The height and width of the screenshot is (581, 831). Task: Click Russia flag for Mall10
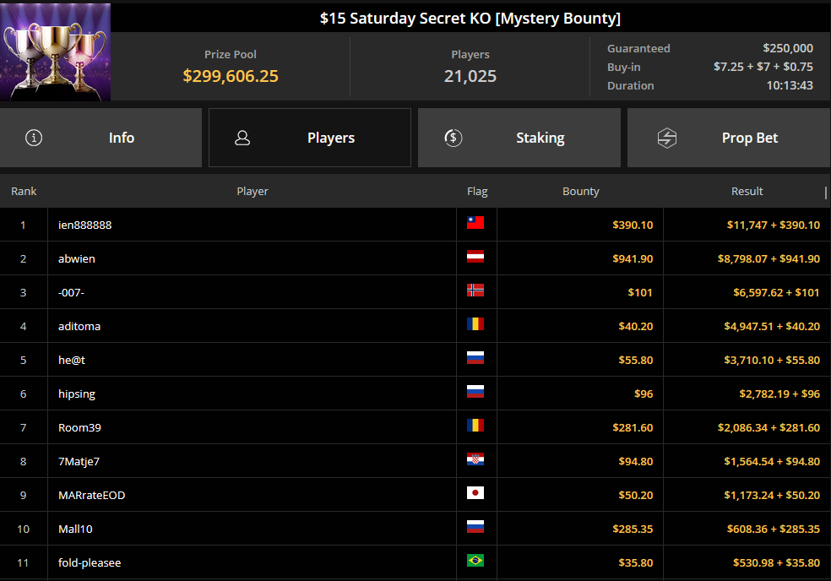475,527
